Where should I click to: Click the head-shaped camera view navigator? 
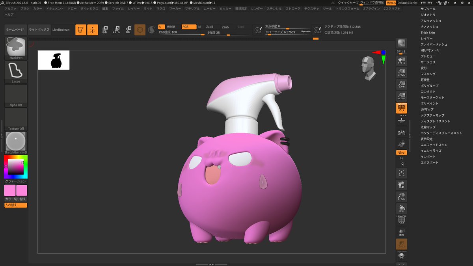coord(369,68)
